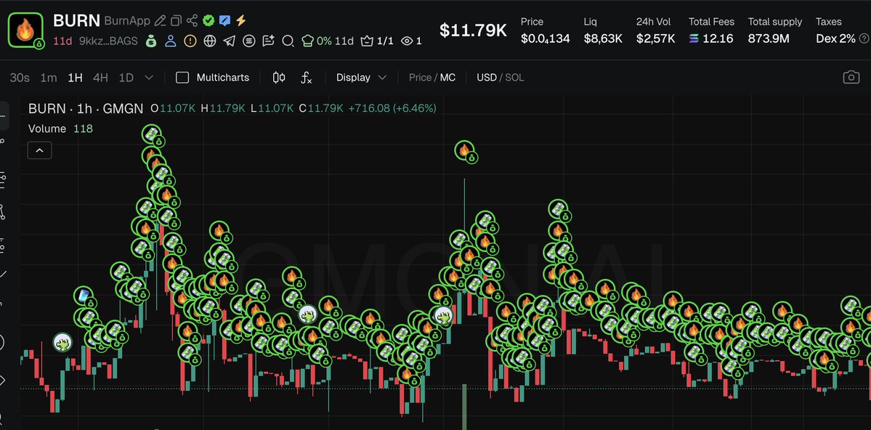Click the green verified checkmark badge
This screenshot has width=871, height=430.
pyautogui.click(x=208, y=21)
